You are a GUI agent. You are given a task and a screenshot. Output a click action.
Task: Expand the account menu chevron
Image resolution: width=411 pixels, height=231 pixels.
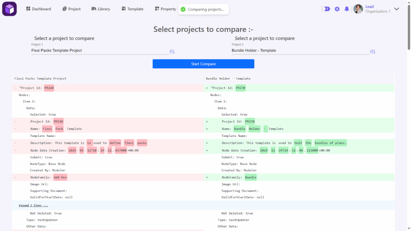(x=397, y=9)
